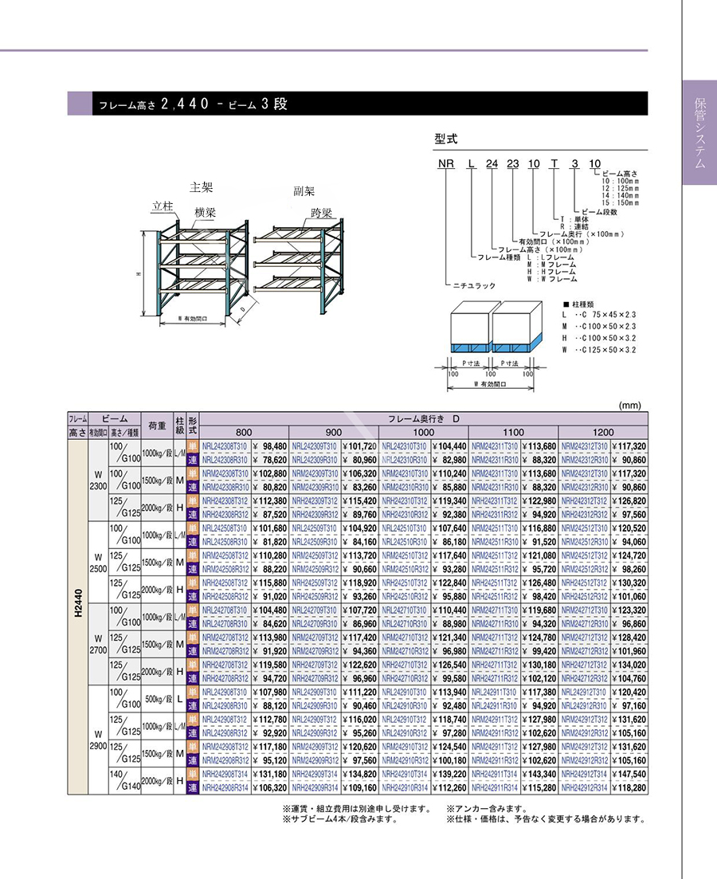The image size is (717, 879).
Task: Select the price ¥78,620
Action: [x=269, y=461]
